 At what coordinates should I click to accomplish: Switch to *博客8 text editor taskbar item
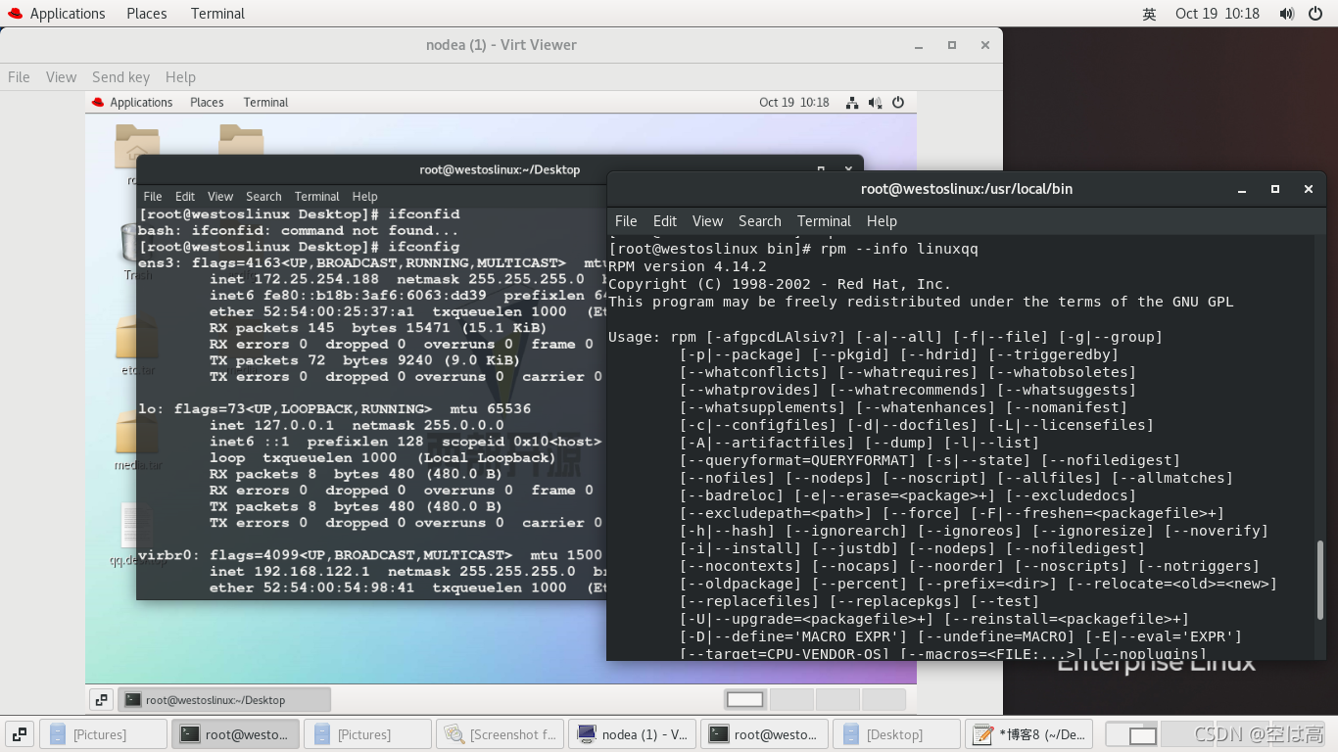tap(1028, 734)
